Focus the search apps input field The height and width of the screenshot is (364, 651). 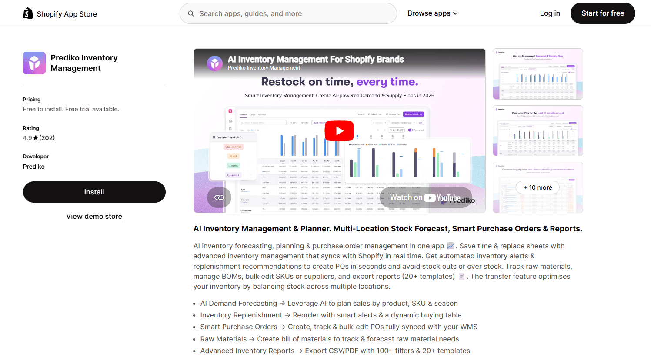point(288,13)
